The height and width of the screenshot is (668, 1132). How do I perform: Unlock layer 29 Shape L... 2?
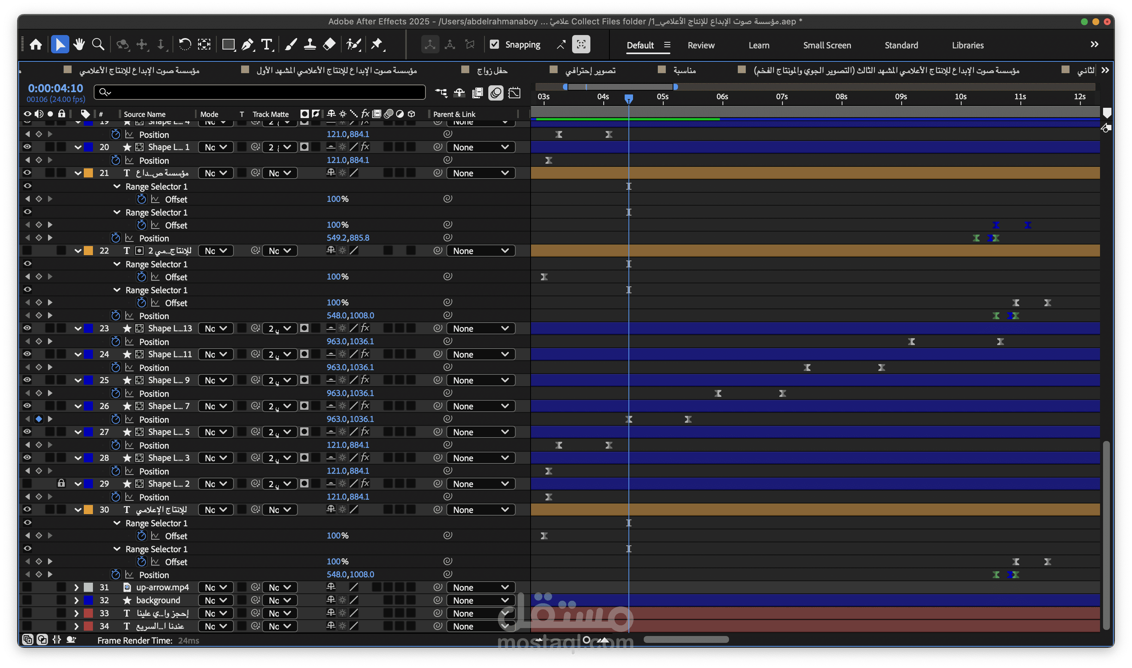61,483
